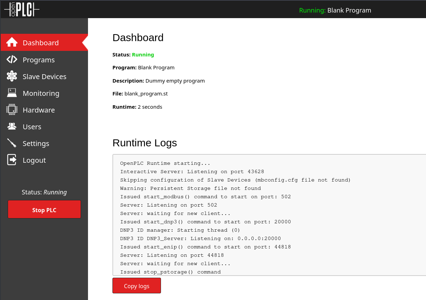Open the Settings page
Screen dimensions: 426x300
[44, 143]
